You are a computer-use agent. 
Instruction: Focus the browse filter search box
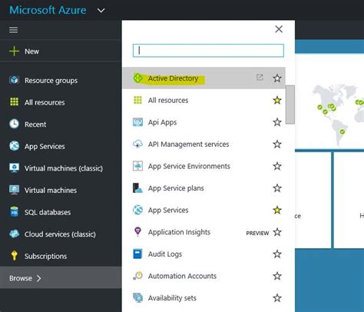(208, 51)
